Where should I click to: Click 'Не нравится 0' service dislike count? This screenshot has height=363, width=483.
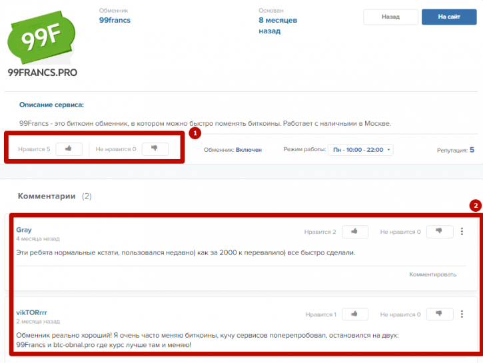[115, 149]
